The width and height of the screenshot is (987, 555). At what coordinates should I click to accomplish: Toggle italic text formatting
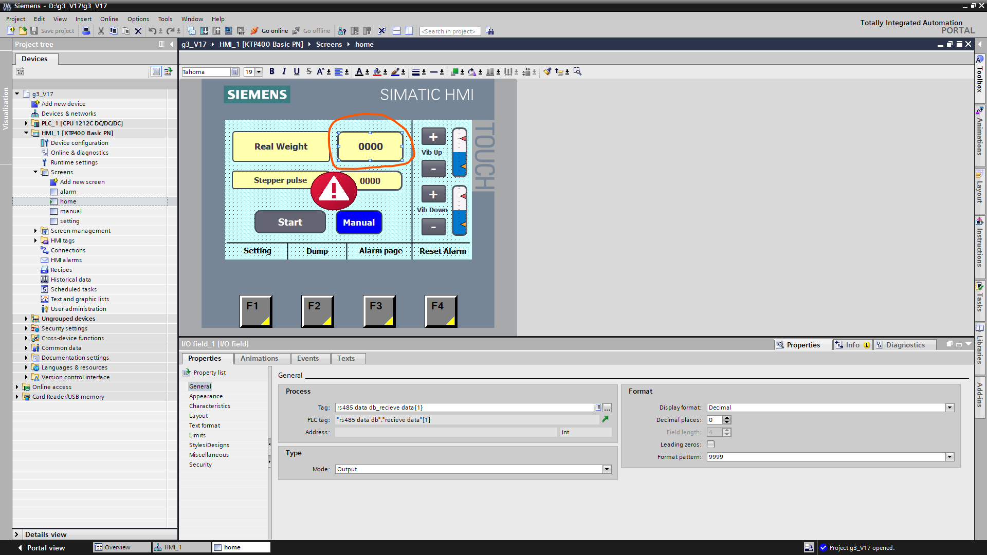[284, 71]
